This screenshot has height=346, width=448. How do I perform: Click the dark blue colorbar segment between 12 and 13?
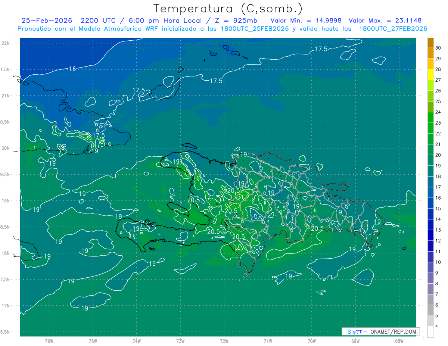tap(430, 235)
